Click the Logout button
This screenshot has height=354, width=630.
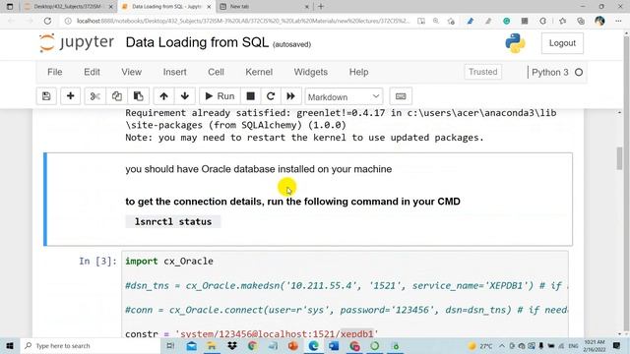tap(562, 43)
